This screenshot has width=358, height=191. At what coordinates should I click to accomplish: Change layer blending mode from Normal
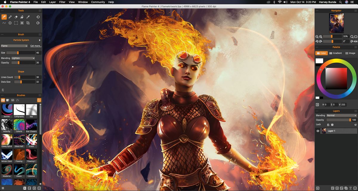pyautogui.click(x=341, y=115)
